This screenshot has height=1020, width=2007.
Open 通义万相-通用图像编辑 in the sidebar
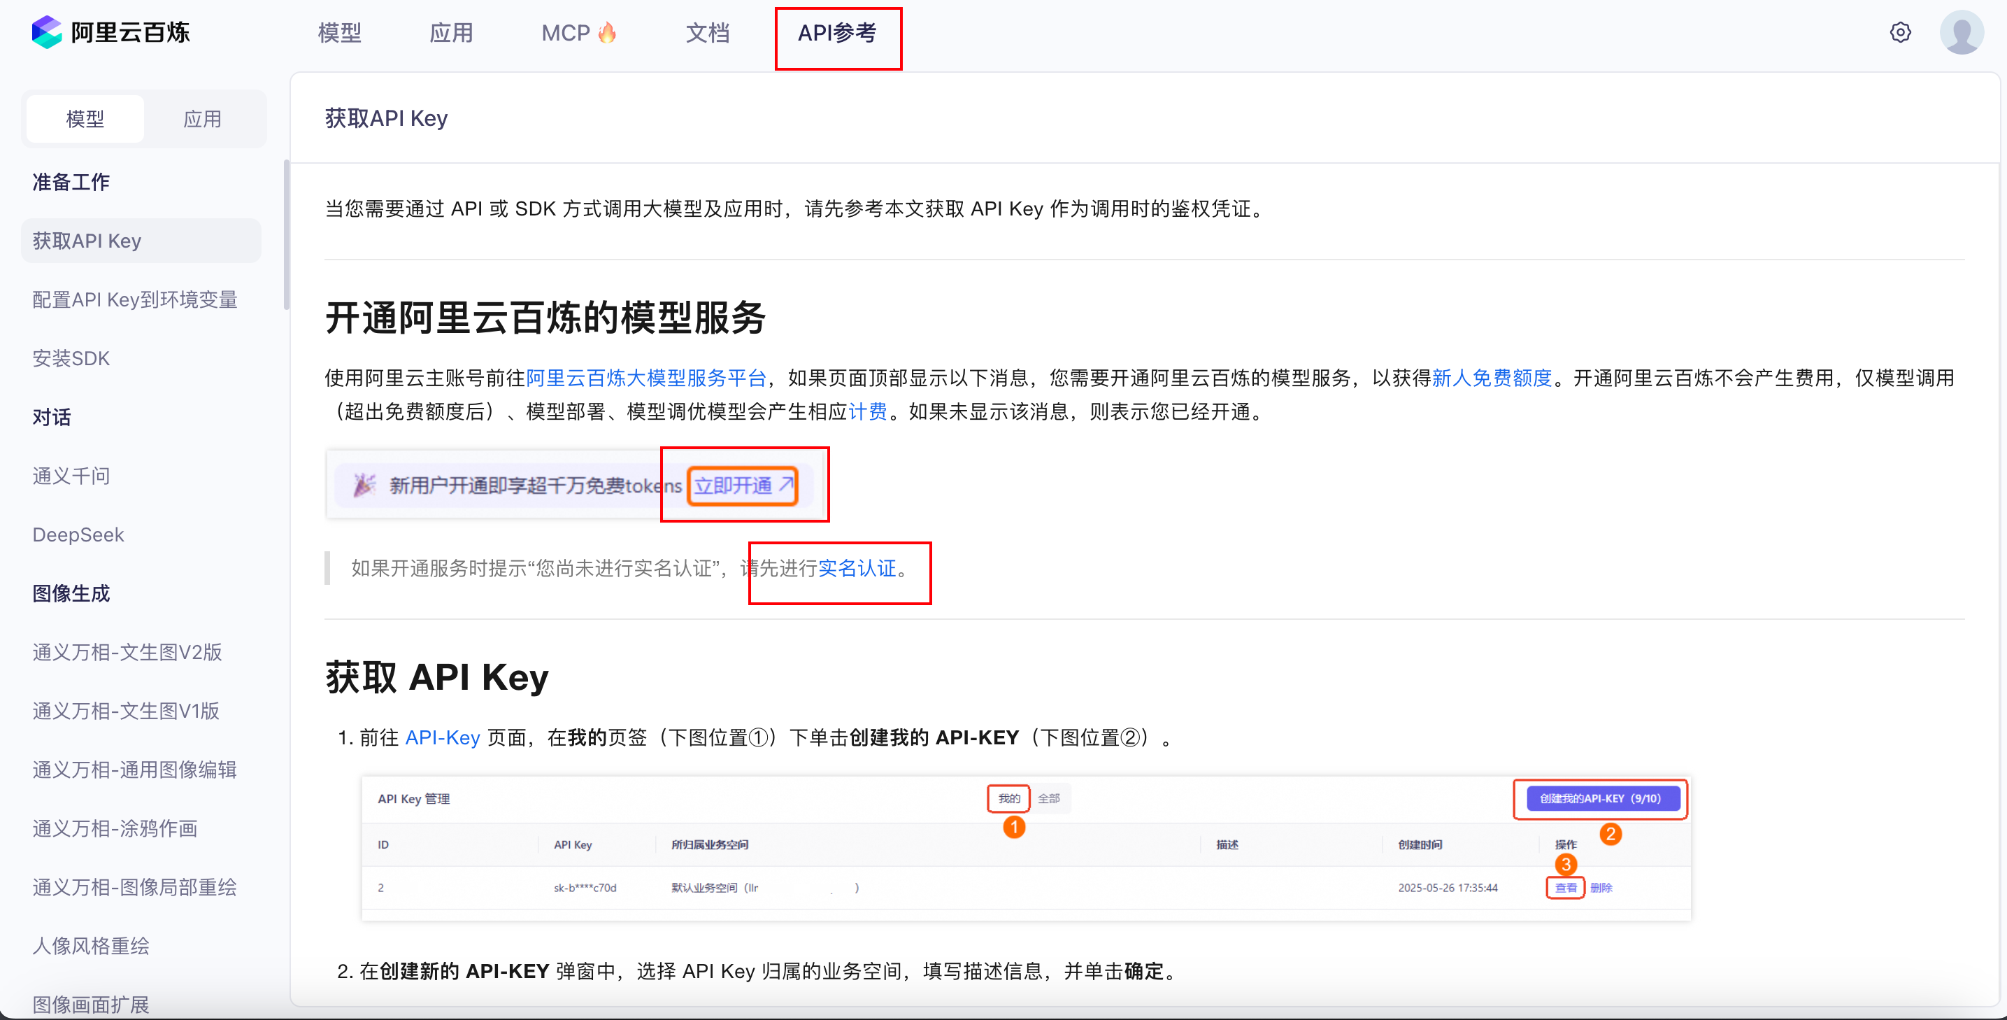(x=134, y=770)
